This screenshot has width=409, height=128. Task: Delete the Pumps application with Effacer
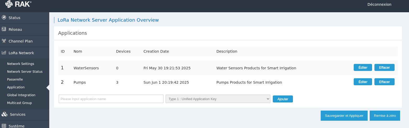point(384,82)
